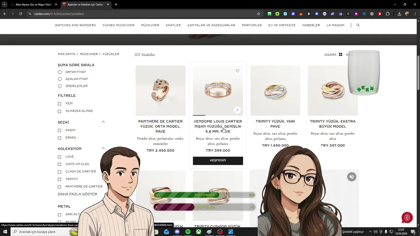This screenshot has width=420, height=236.
Task: Switch to the Izgara grid view icon
Action: coord(341,55)
